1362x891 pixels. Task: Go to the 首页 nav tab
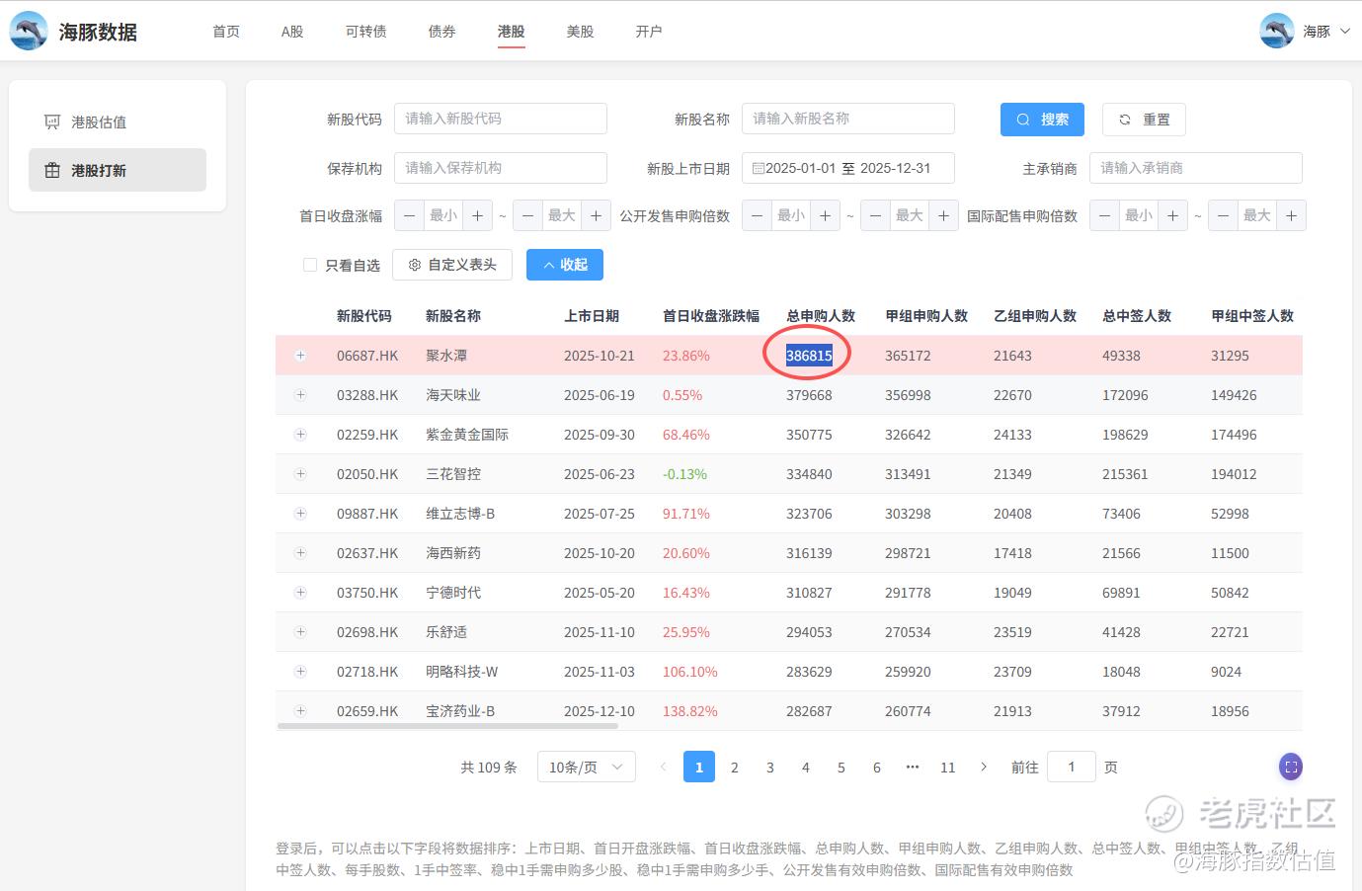tap(226, 32)
